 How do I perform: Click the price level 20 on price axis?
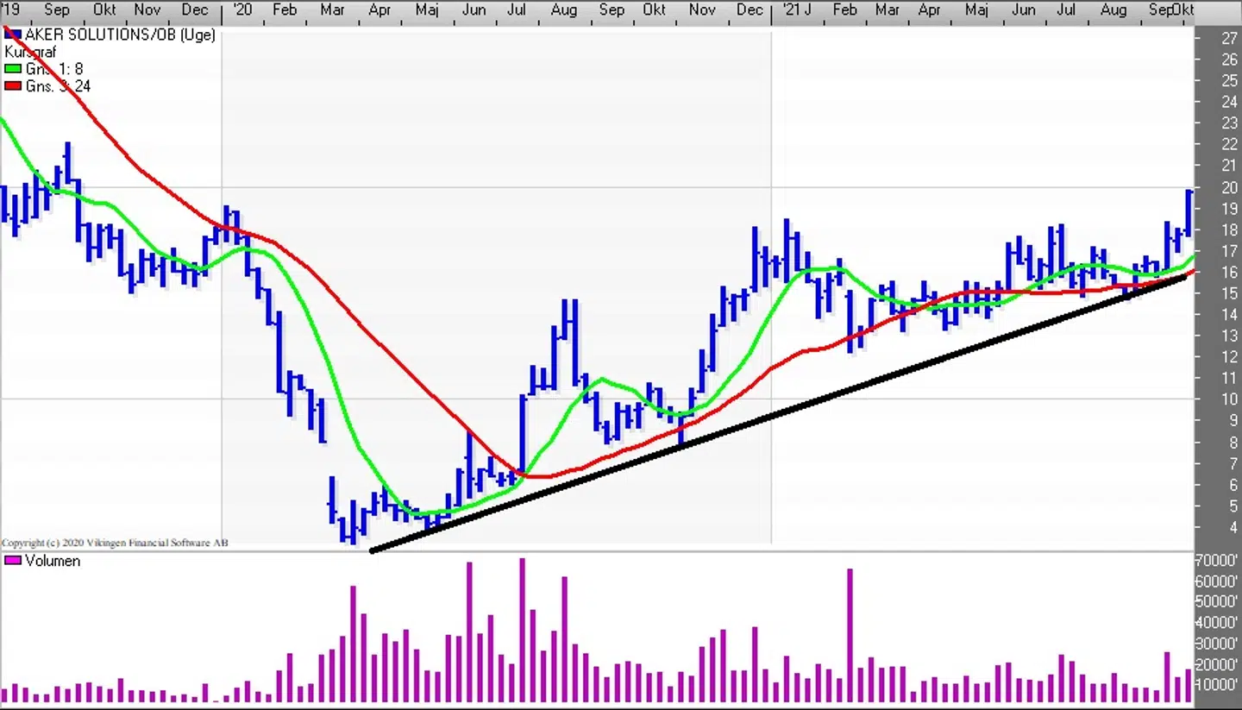coord(1229,188)
